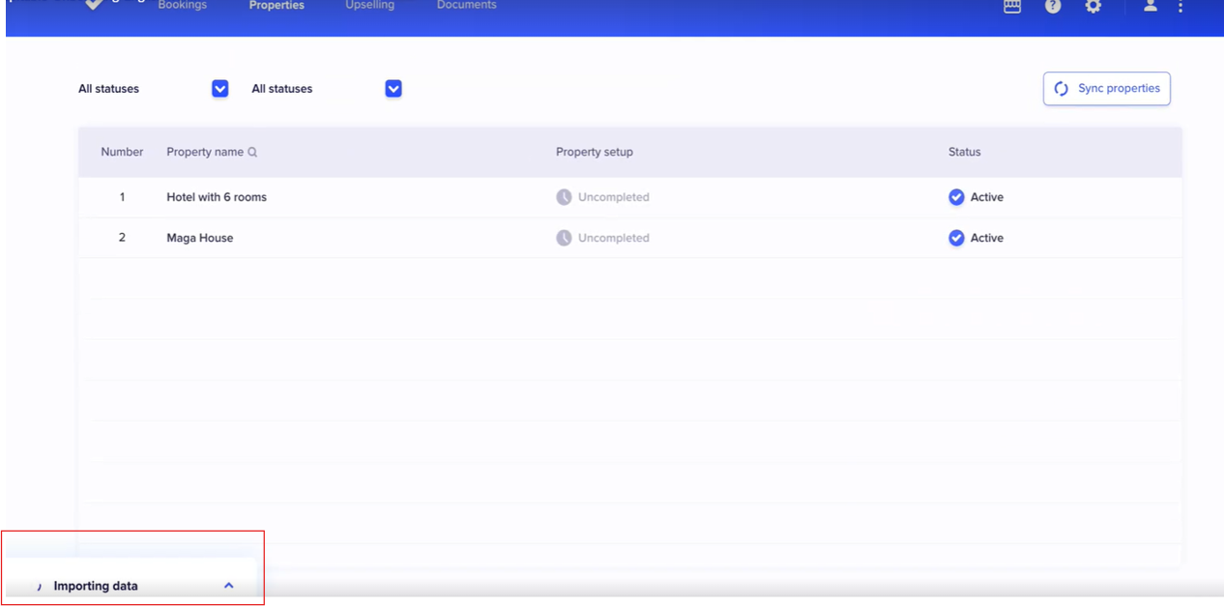Image resolution: width=1224 pixels, height=606 pixels.
Task: Open the calendar icon in header
Action: tap(1012, 6)
